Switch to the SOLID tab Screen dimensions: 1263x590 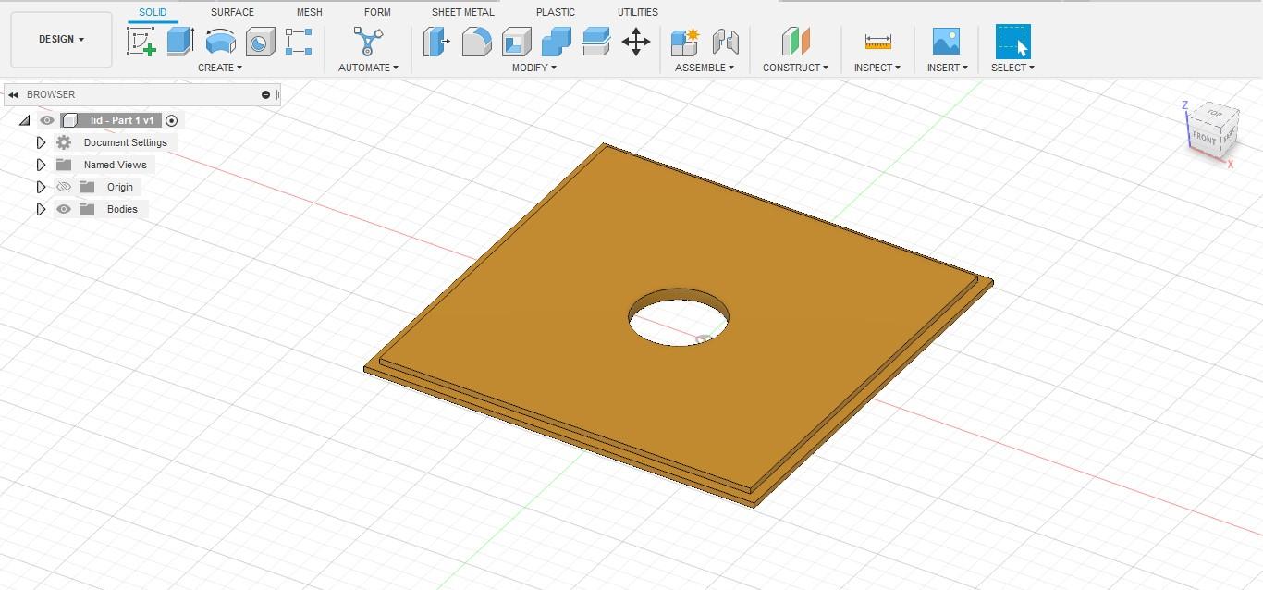pos(153,12)
